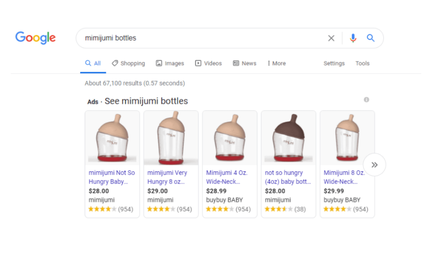Click the blue search magnifier icon

(370, 38)
